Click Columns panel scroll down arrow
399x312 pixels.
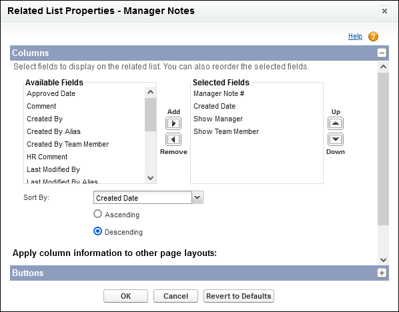(x=383, y=259)
